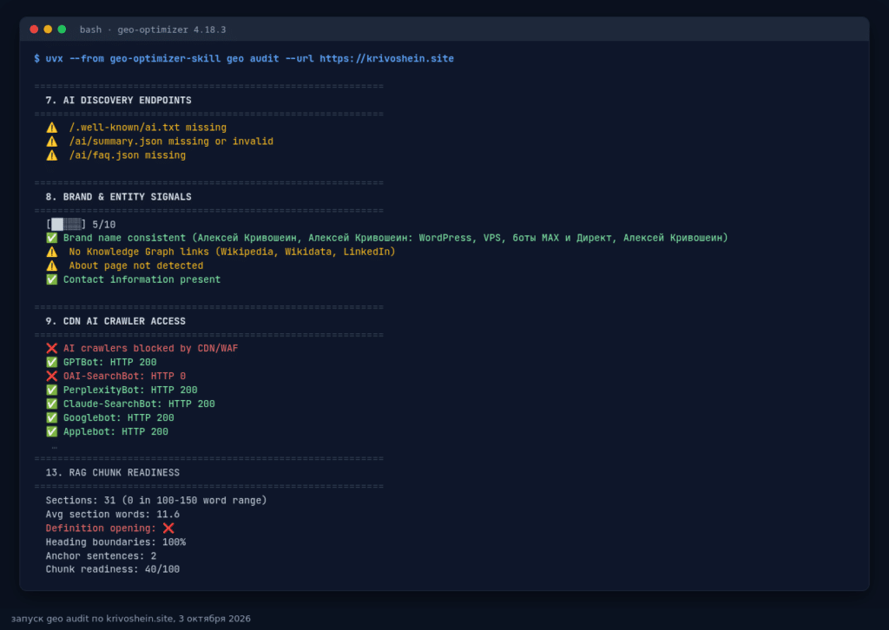Click the yellow minimize window dot
This screenshot has height=630, width=889.
49,30
